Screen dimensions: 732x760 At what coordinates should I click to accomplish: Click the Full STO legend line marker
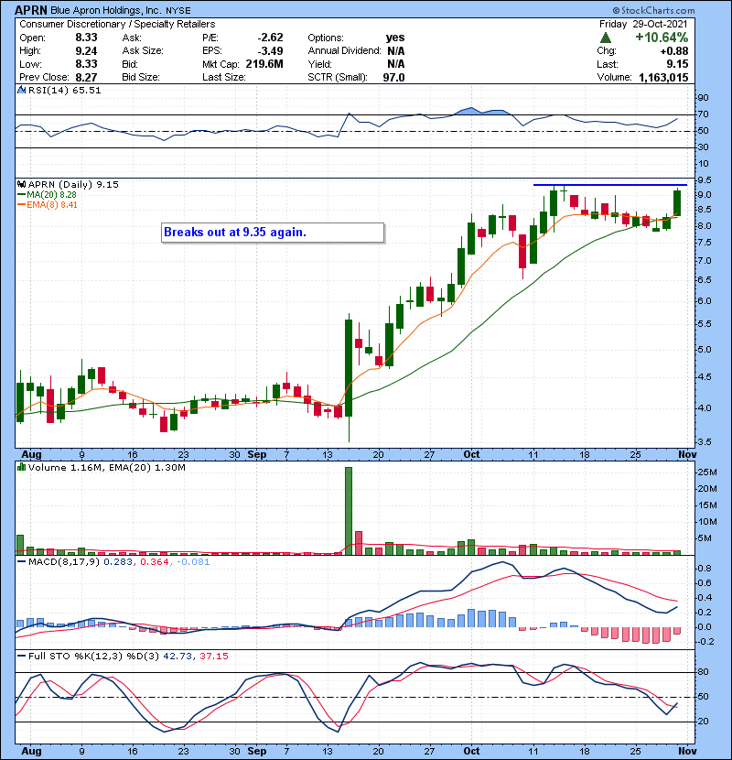pyautogui.click(x=21, y=656)
